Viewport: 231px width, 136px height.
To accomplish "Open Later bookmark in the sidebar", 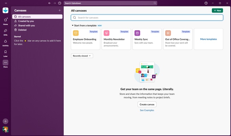I will click(x=5, y=53).
